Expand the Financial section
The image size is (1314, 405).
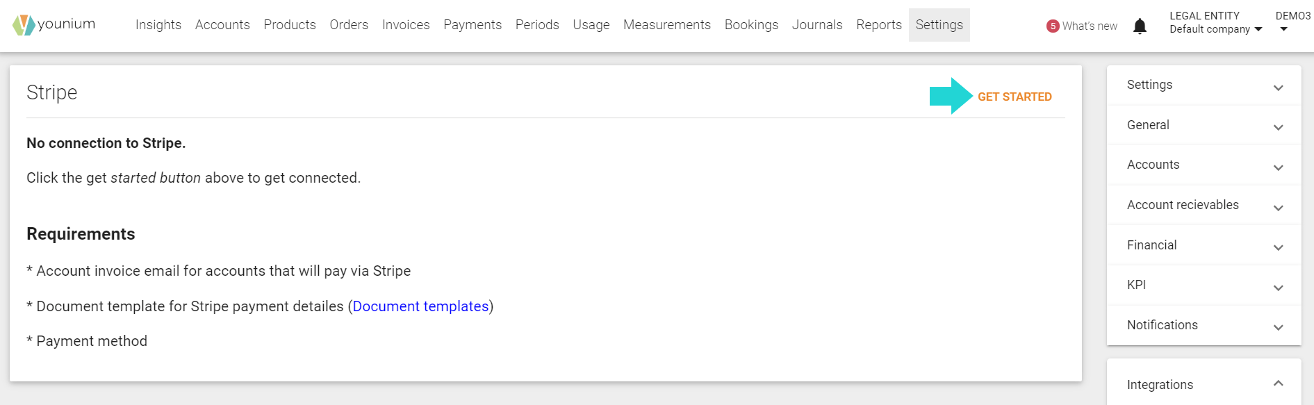point(1204,245)
